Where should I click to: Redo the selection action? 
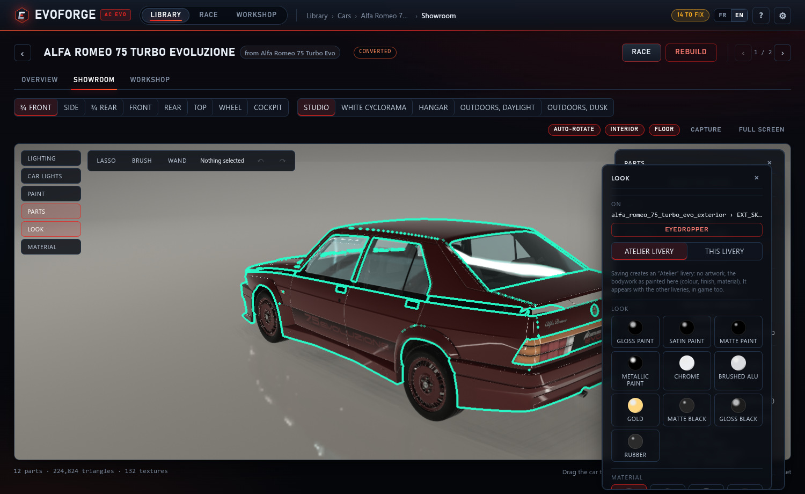(x=282, y=161)
